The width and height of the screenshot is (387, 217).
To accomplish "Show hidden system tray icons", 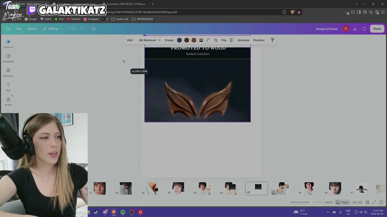I will pyautogui.click(x=327, y=212).
